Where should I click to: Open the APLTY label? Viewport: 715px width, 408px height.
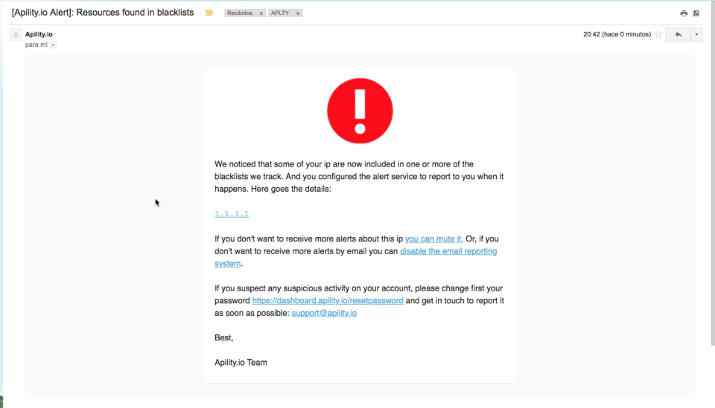280,13
